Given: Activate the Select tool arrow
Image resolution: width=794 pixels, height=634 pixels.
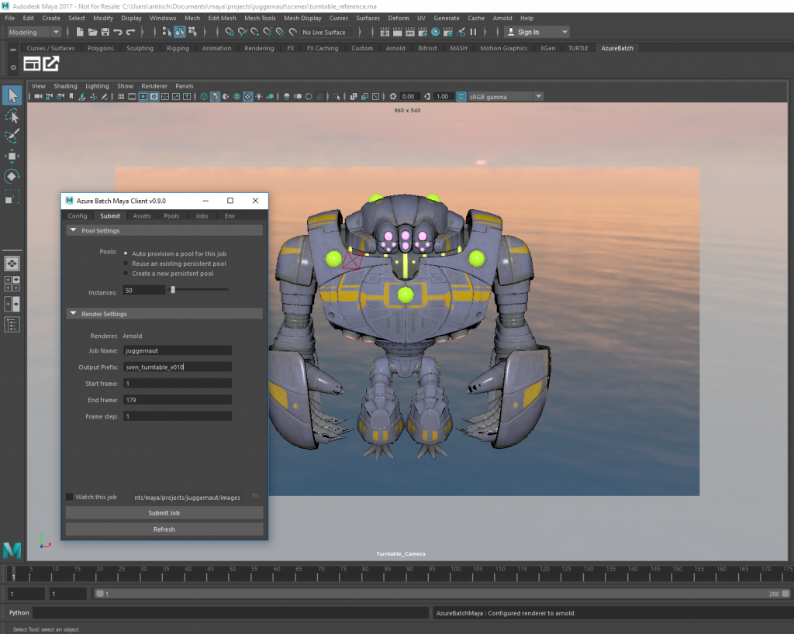Looking at the screenshot, I should pyautogui.click(x=12, y=95).
